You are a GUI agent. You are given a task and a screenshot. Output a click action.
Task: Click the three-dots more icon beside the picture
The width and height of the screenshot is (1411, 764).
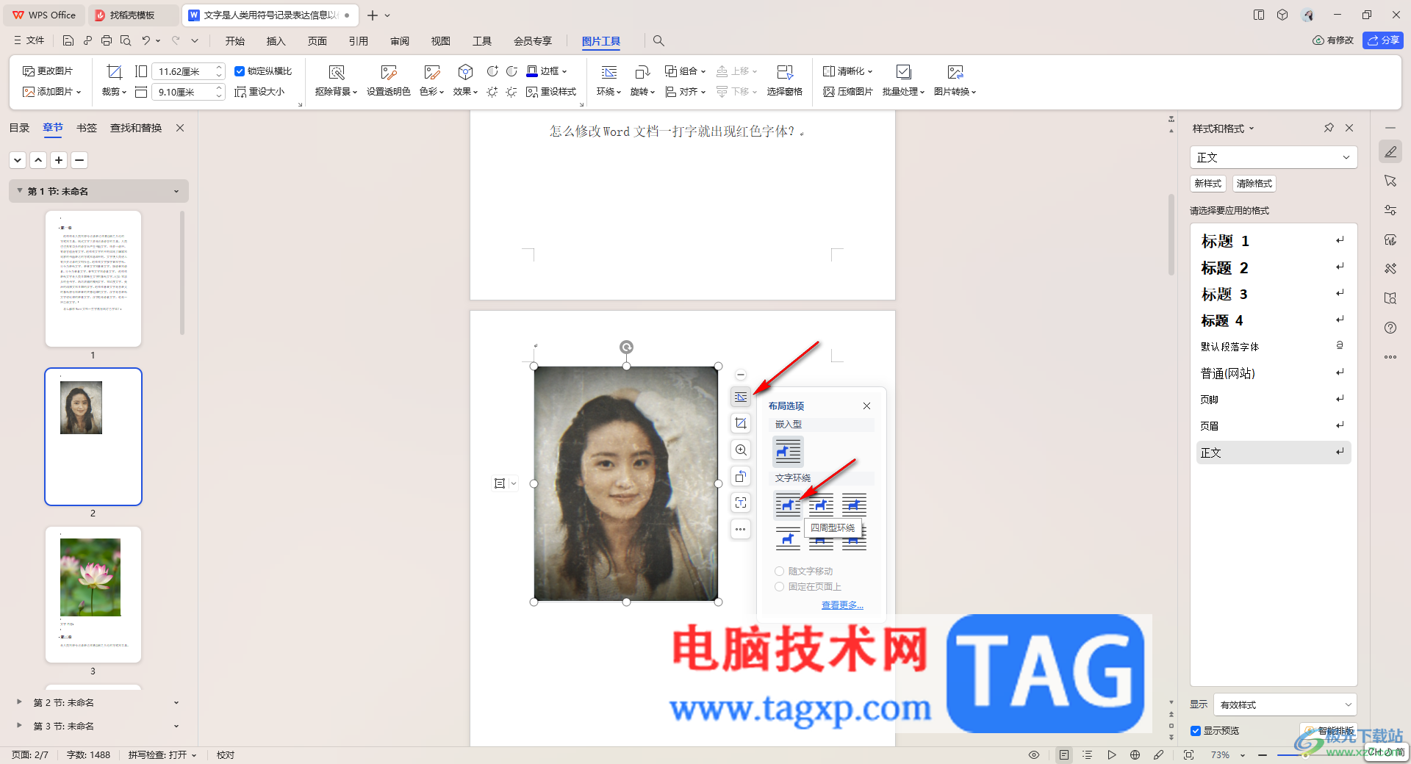coord(741,529)
